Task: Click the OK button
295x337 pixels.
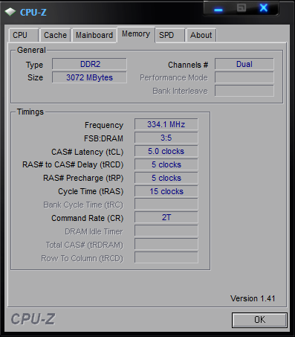Action: point(259,320)
